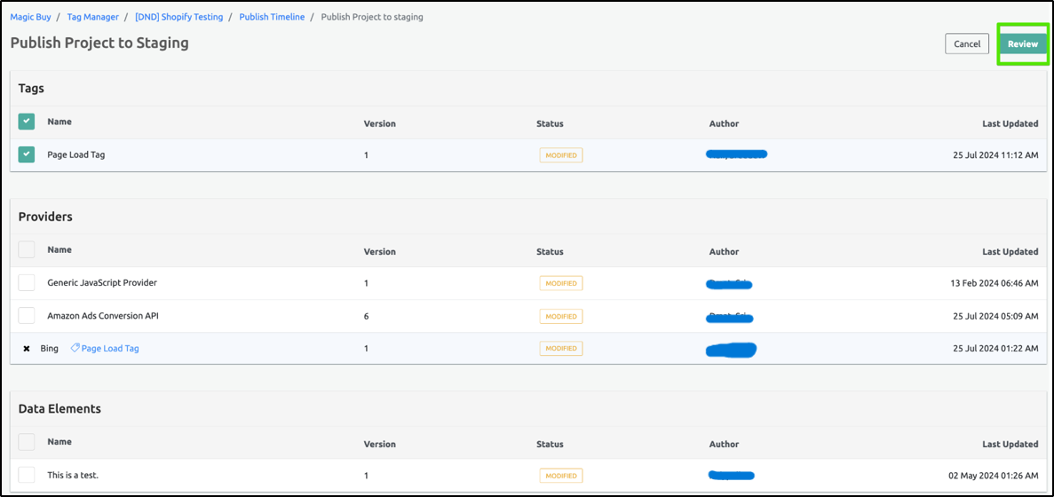Return to Publish Timeline breadcrumb

[272, 17]
